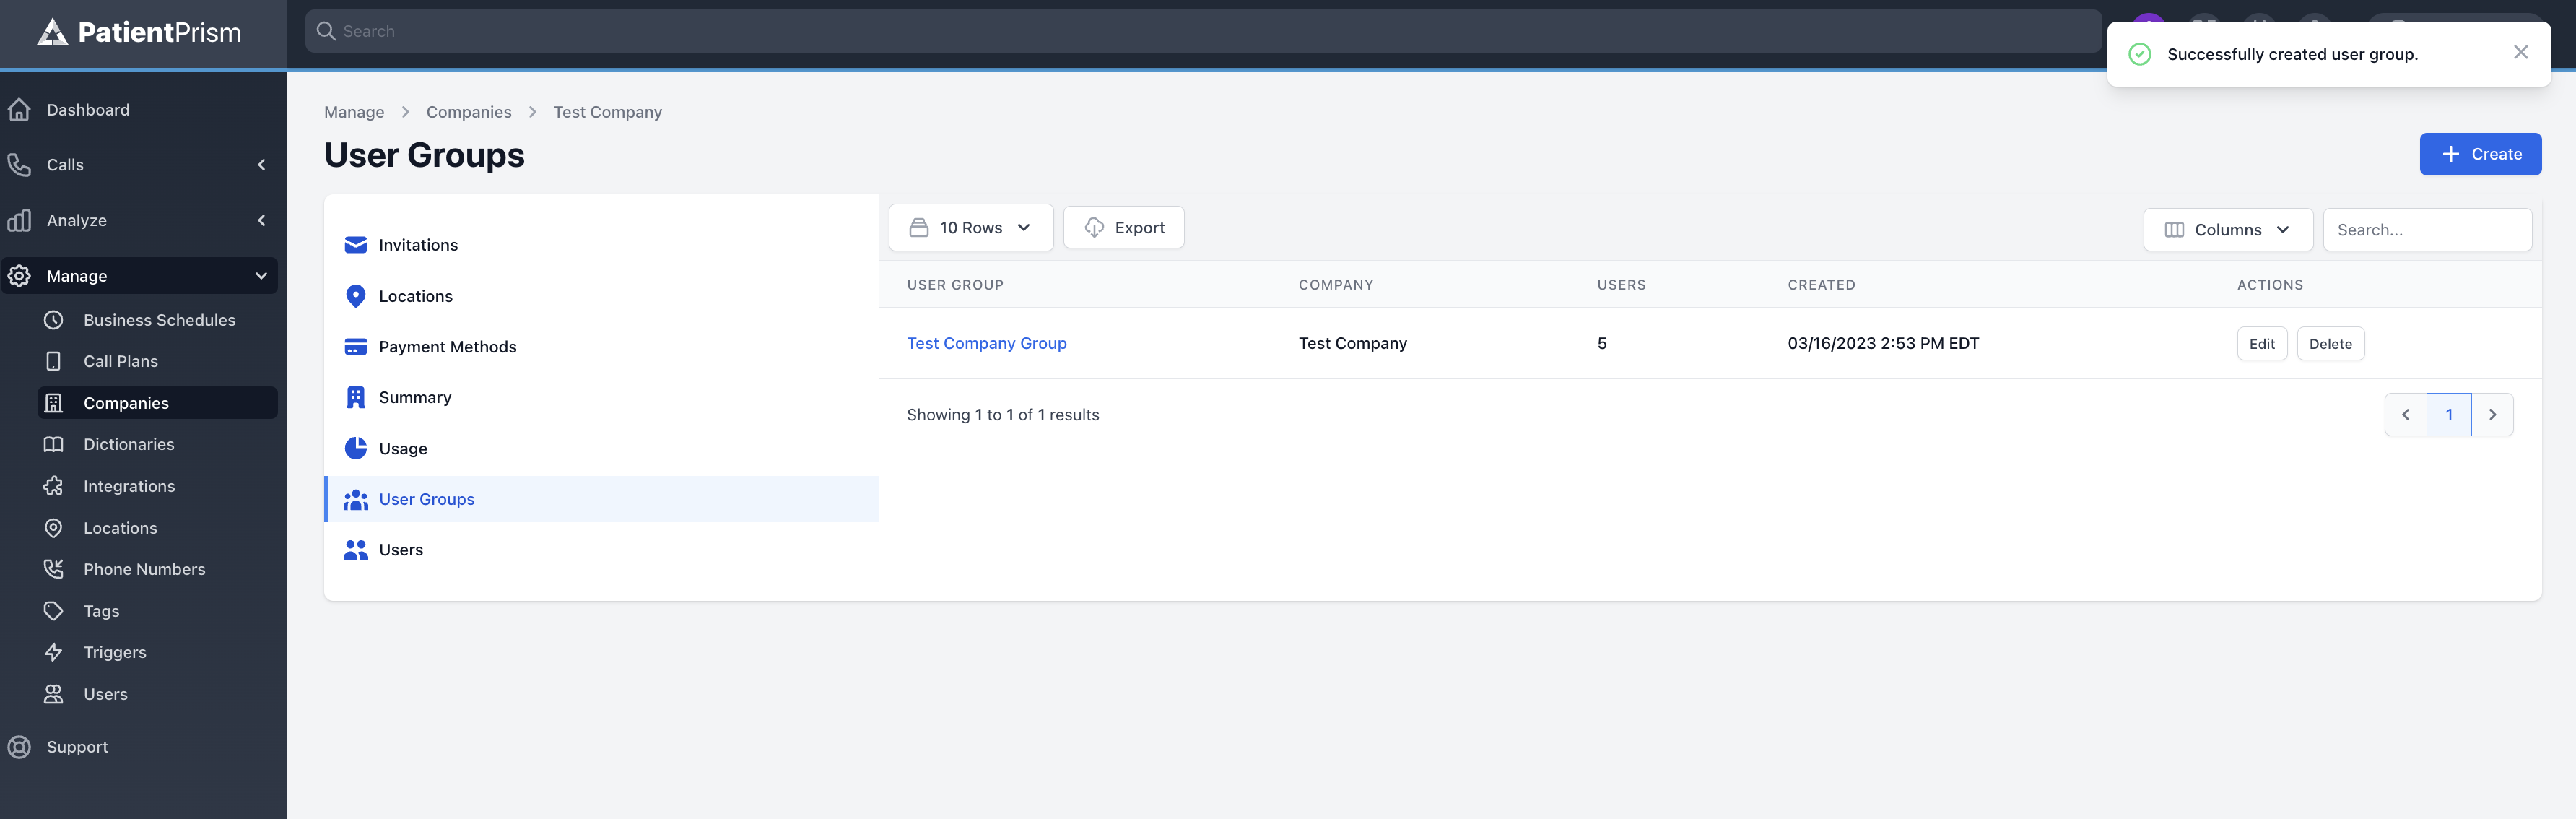Click the Test Company breadcrumb
This screenshot has width=2576, height=819.
click(607, 112)
